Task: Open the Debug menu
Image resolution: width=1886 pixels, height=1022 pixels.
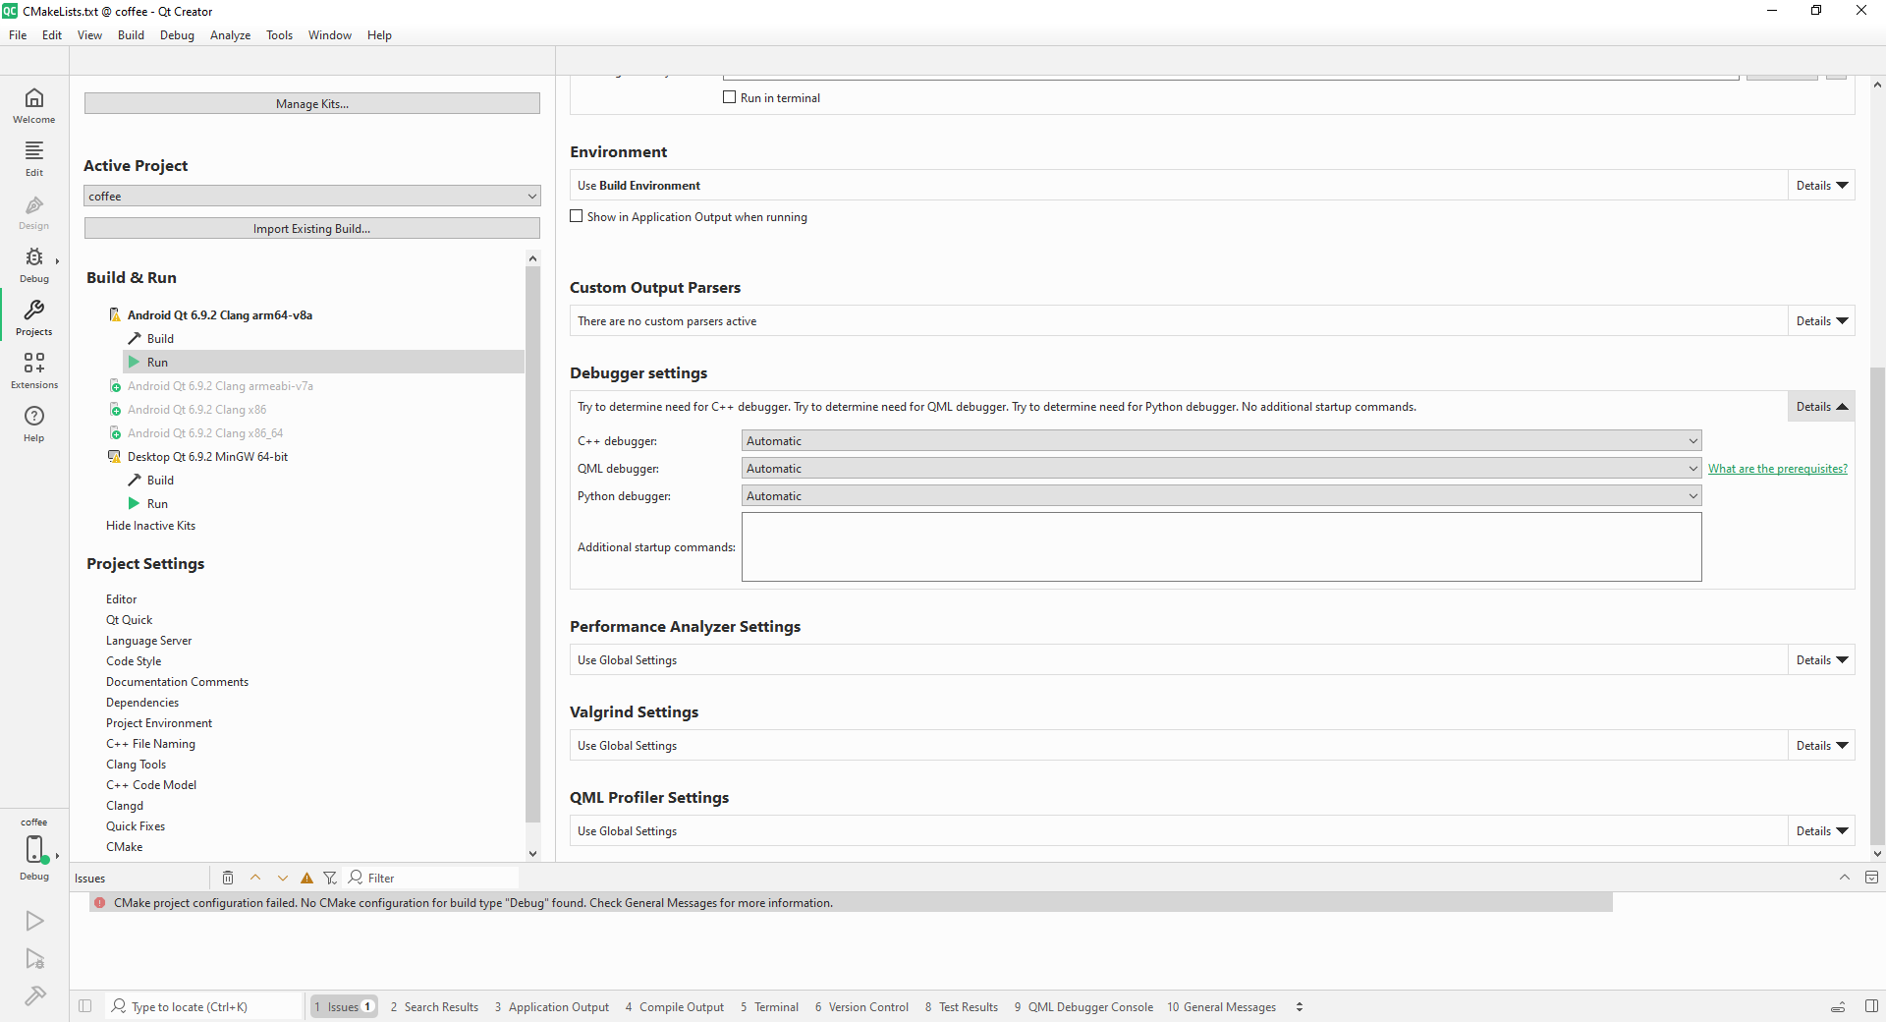Action: pos(177,35)
